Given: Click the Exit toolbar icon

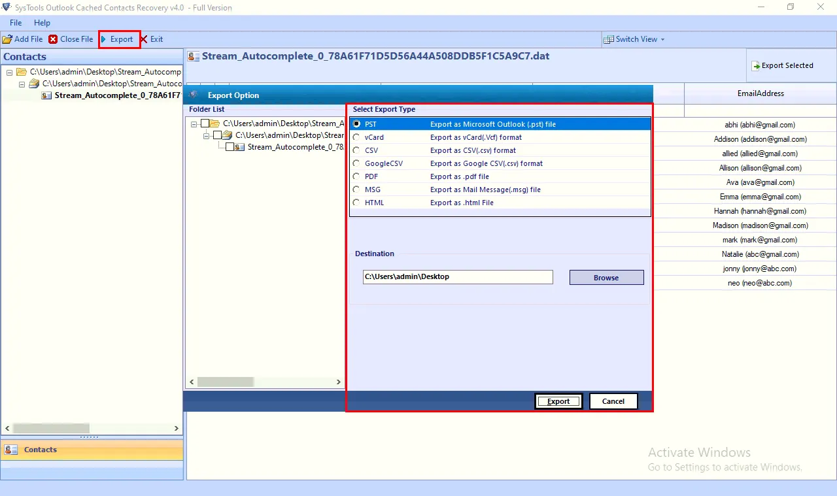Looking at the screenshot, I should click(x=144, y=39).
